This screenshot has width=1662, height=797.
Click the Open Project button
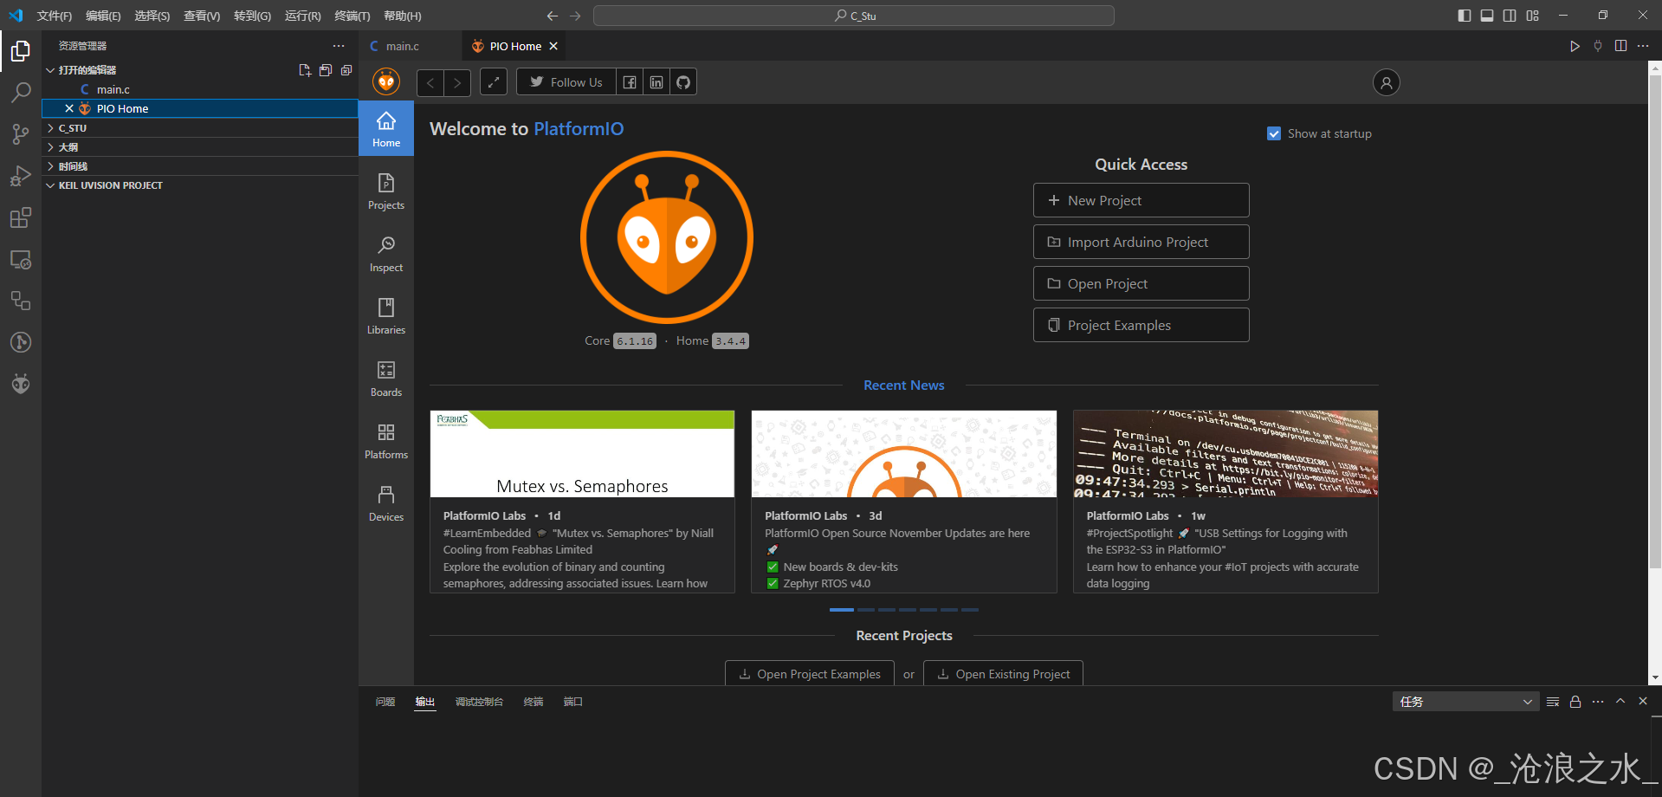point(1141,283)
